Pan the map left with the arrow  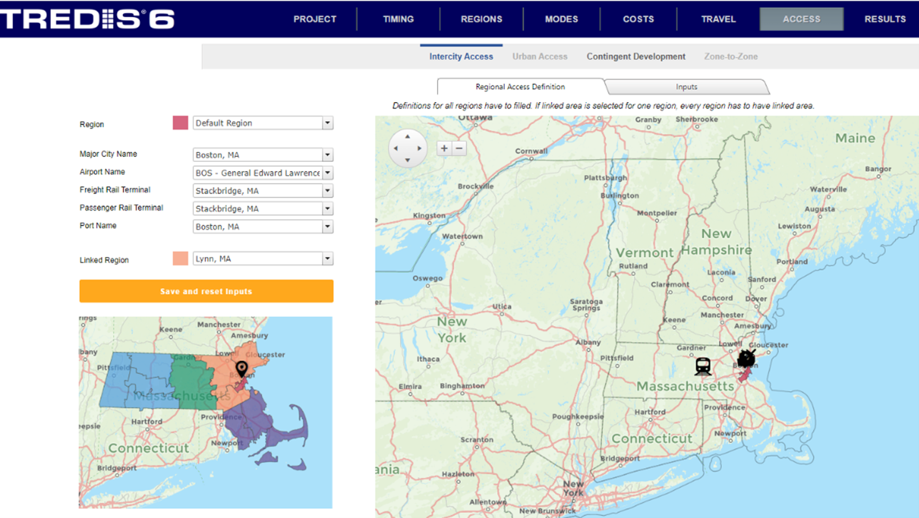(396, 148)
